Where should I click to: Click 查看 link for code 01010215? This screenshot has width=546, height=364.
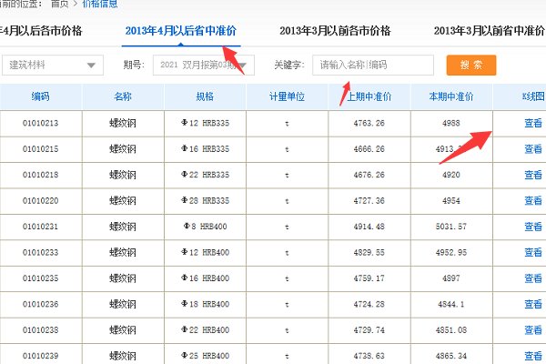tap(533, 149)
